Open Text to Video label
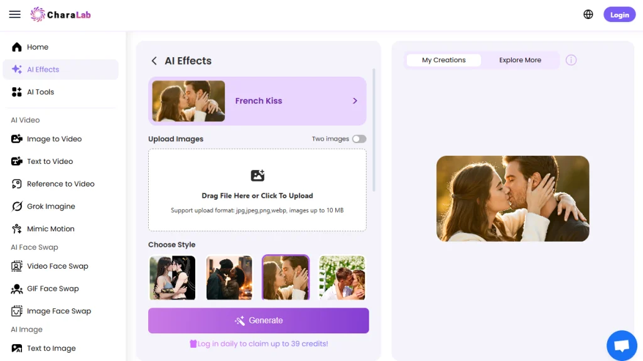This screenshot has height=361, width=643. click(x=50, y=161)
